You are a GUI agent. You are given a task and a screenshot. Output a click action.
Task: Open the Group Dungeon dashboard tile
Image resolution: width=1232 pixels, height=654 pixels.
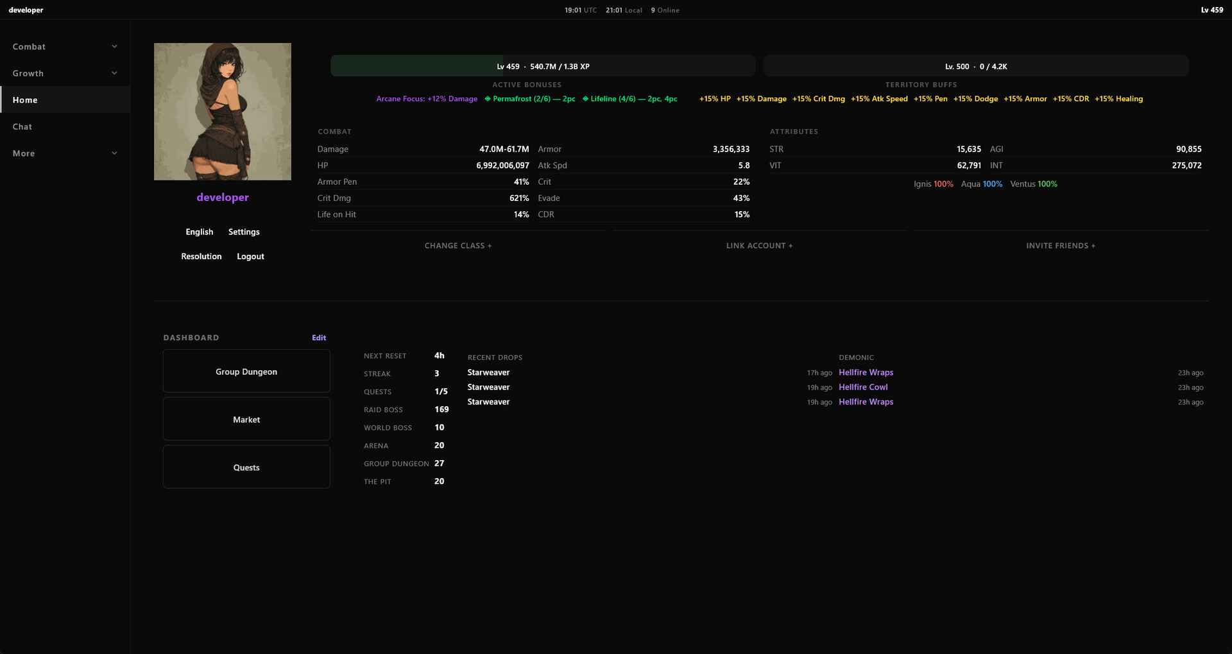pos(246,372)
